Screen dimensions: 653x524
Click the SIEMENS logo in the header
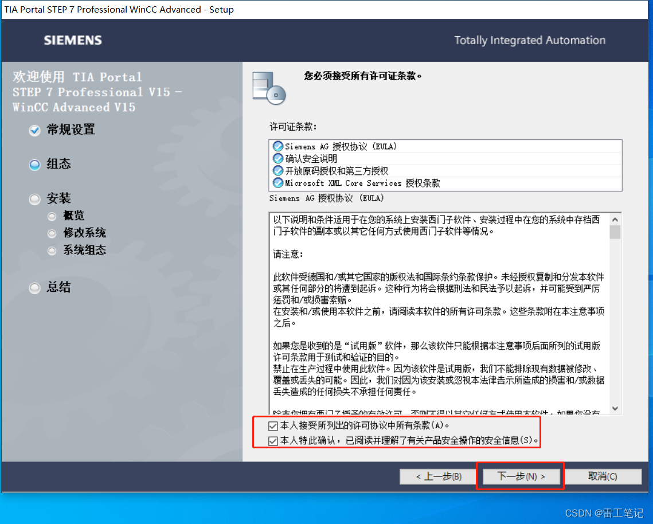pyautogui.click(x=73, y=40)
